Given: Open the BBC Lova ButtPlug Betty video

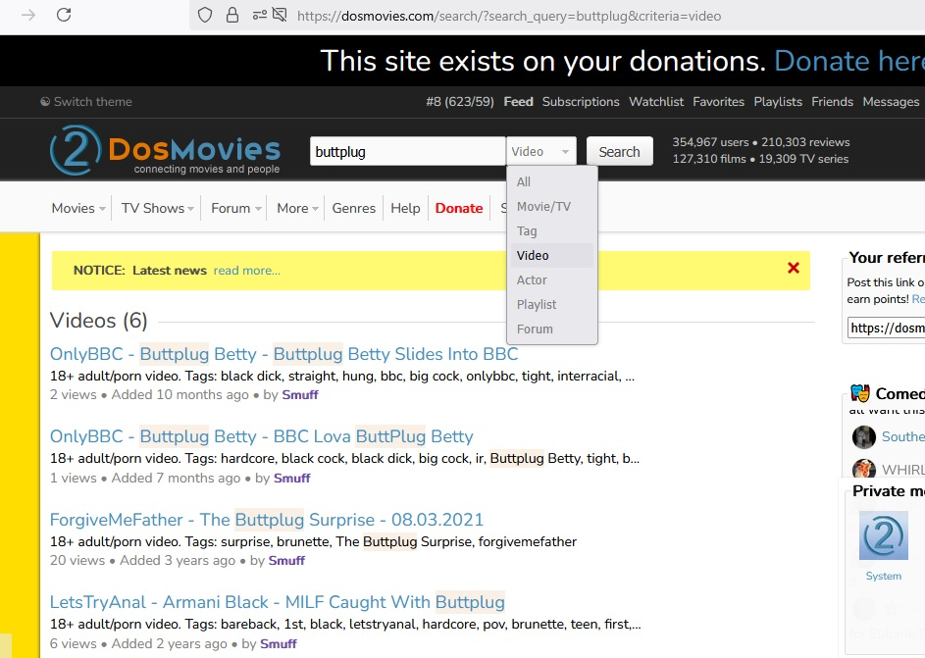Looking at the screenshot, I should click(261, 436).
